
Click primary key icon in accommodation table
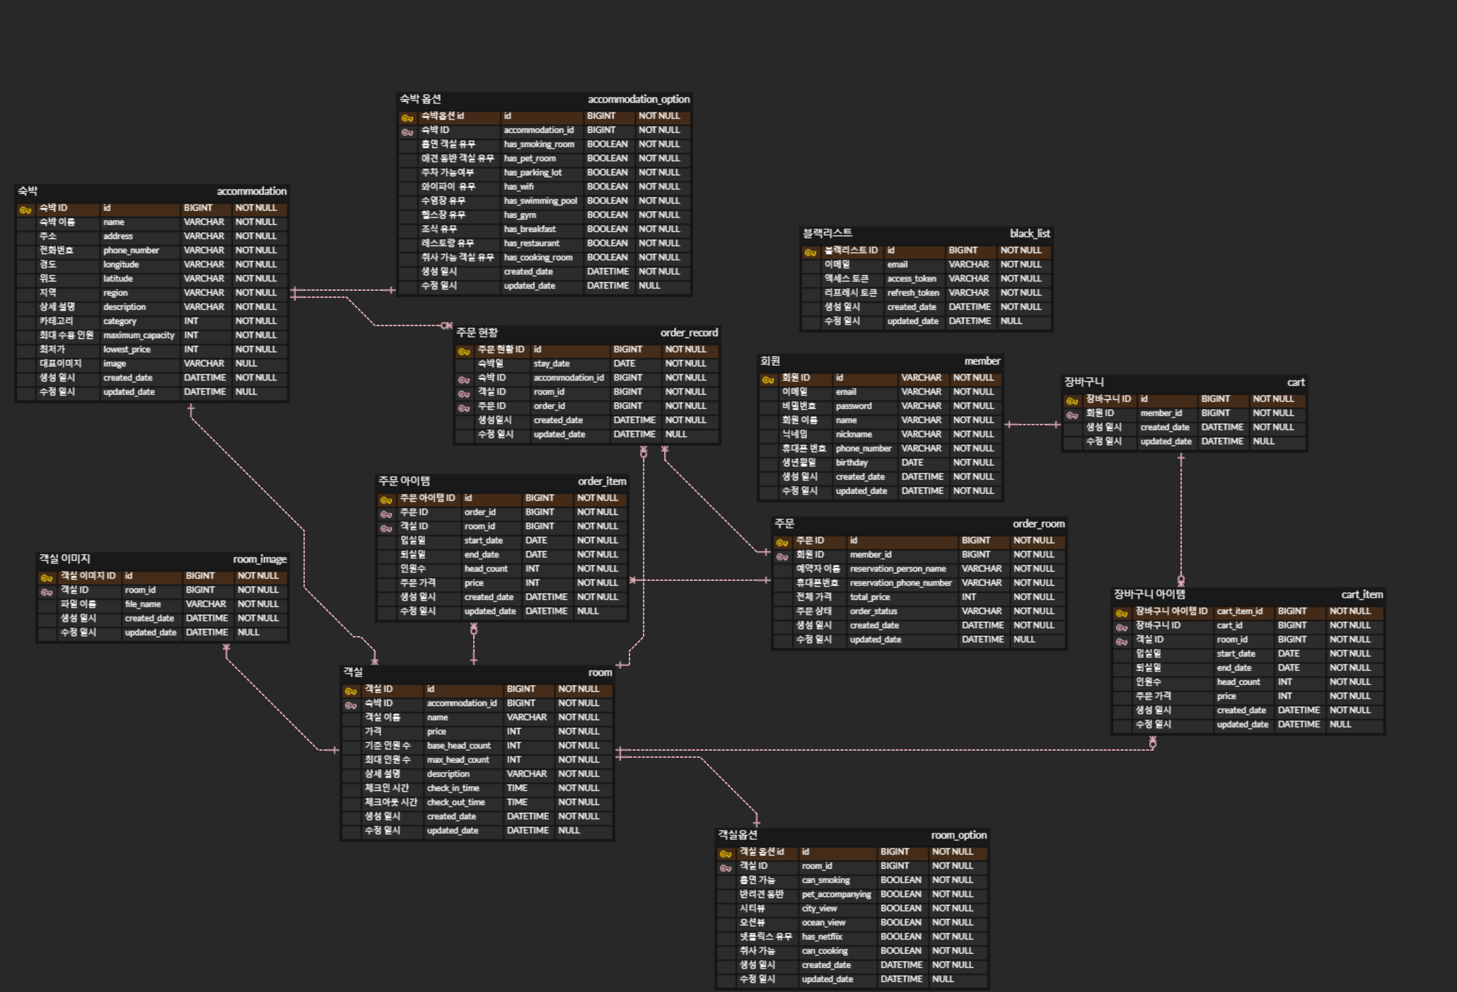[x=25, y=209]
